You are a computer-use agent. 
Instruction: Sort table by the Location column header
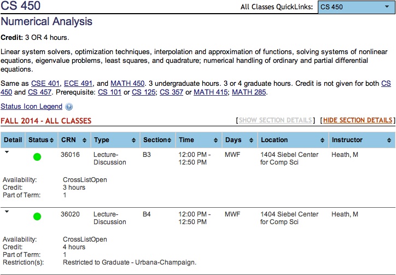point(291,141)
